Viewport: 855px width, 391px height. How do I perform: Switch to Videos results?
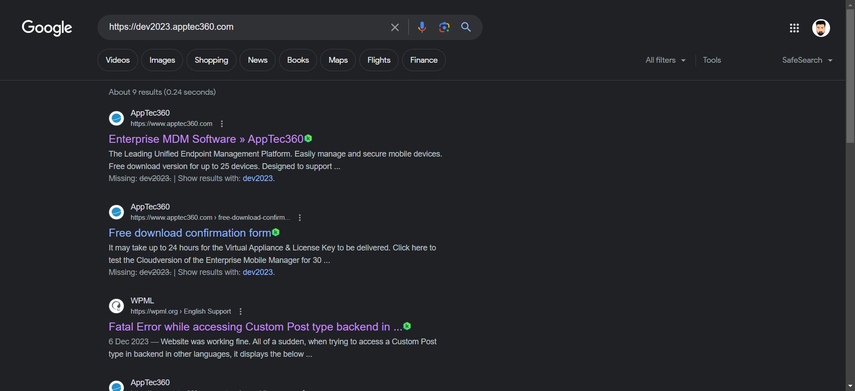(118, 60)
